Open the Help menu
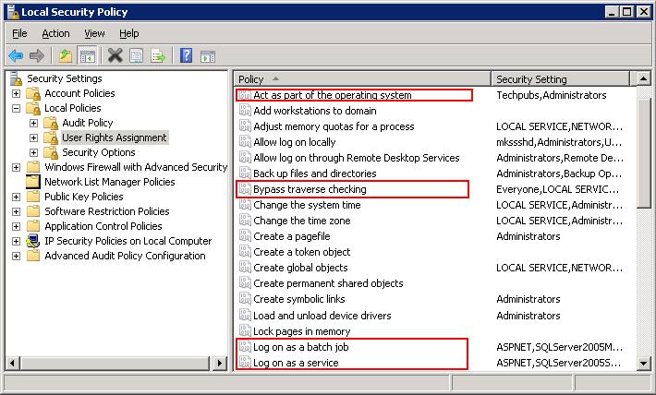 128,33
